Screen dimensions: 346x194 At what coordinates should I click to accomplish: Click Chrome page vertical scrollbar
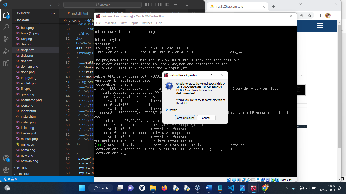click(x=339, y=86)
